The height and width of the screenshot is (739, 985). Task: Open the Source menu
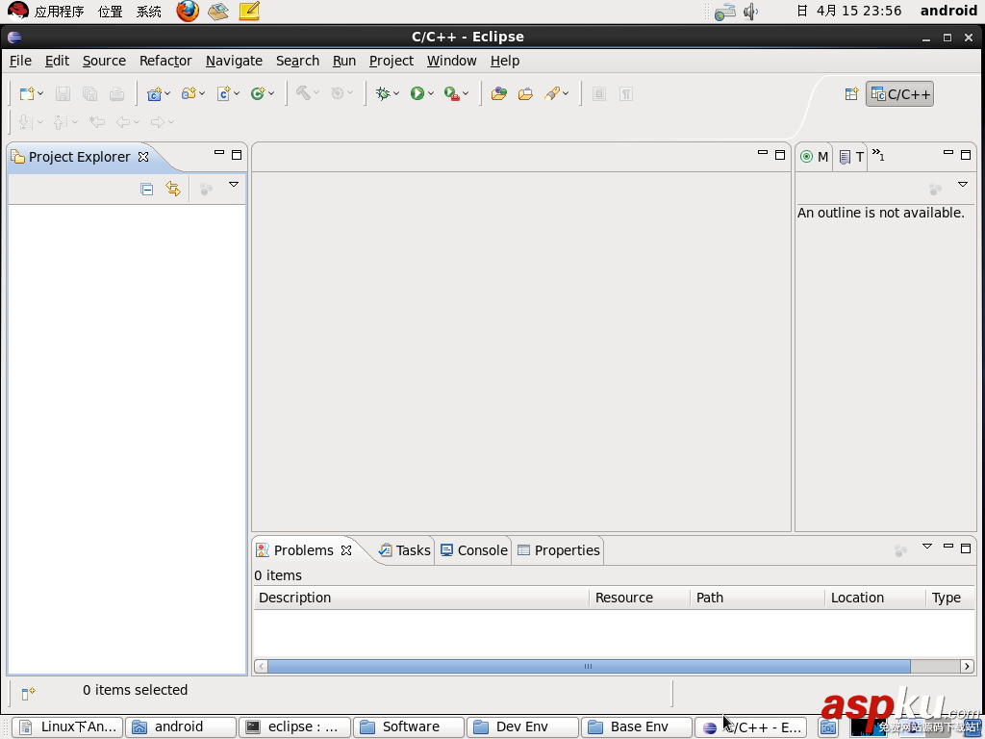click(104, 61)
